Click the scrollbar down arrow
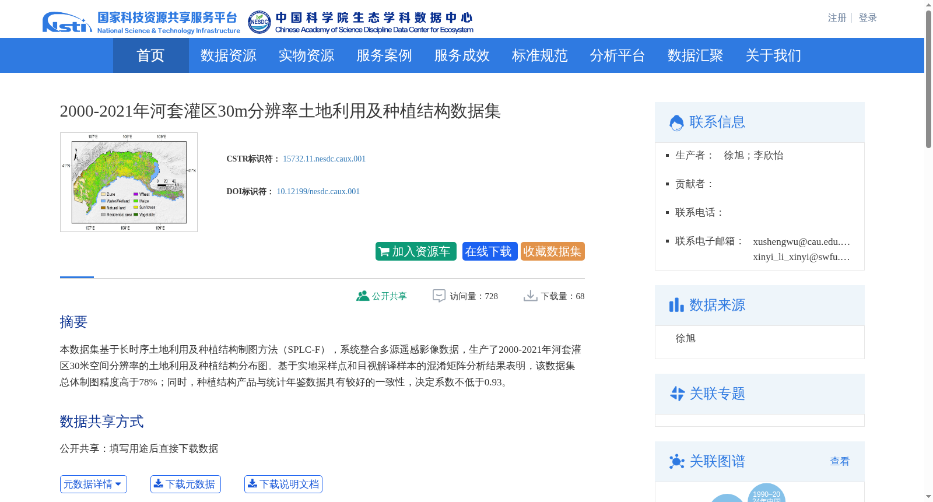 (928, 497)
